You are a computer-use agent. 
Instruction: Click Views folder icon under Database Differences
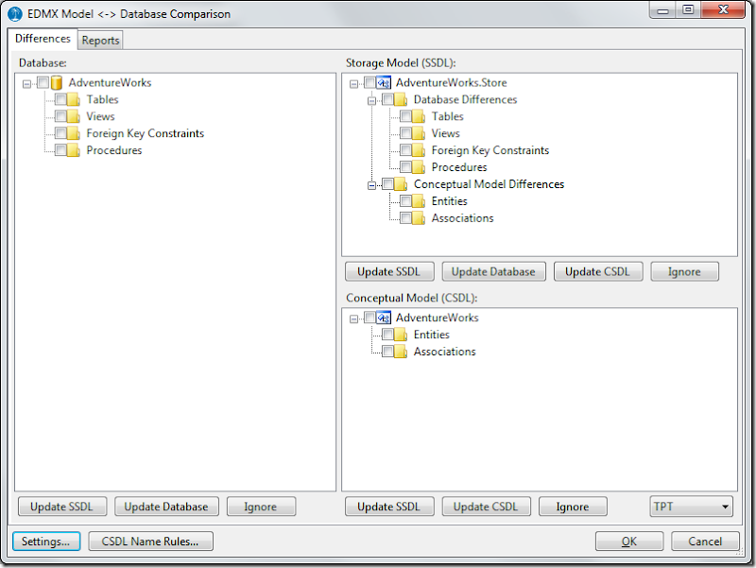coord(419,133)
